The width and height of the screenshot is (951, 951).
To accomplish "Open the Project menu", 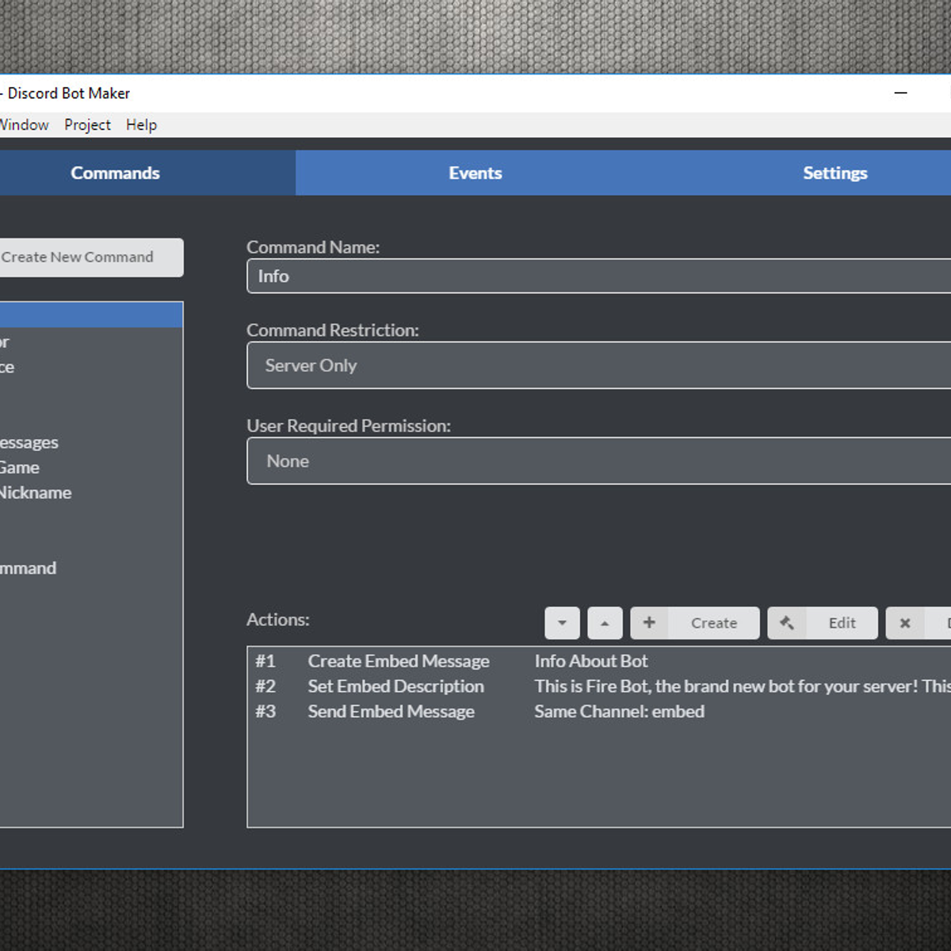I will pyautogui.click(x=87, y=125).
